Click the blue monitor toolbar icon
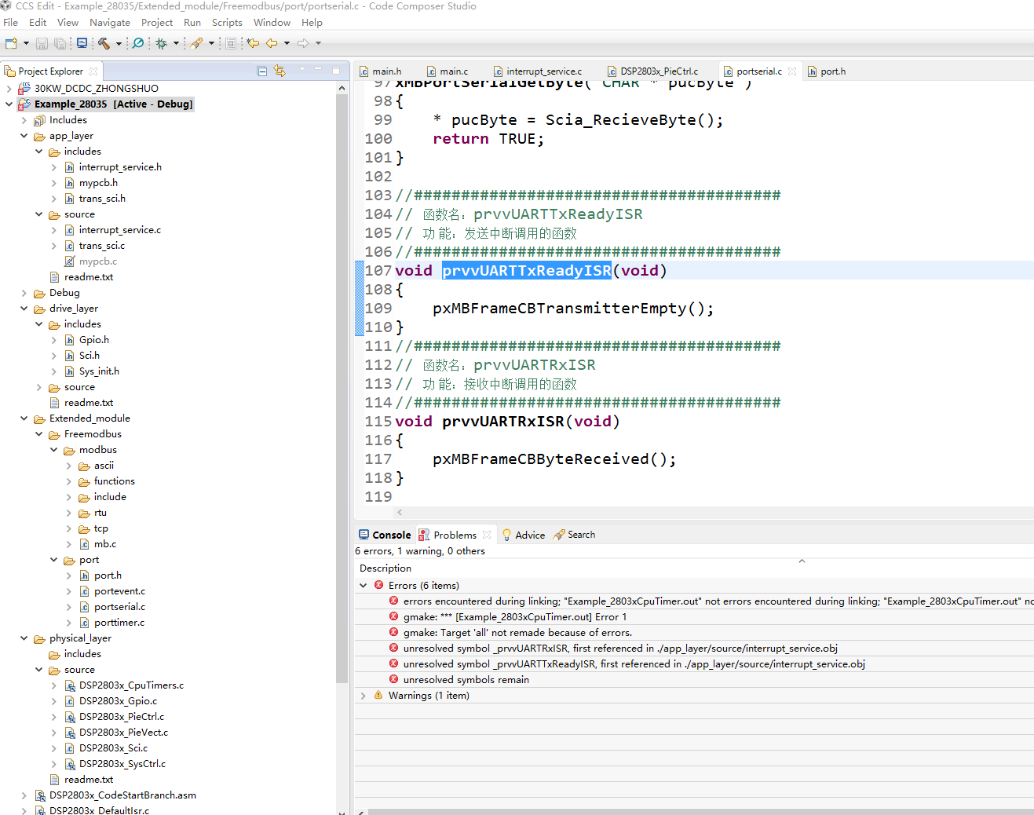The height and width of the screenshot is (815, 1034). click(82, 43)
